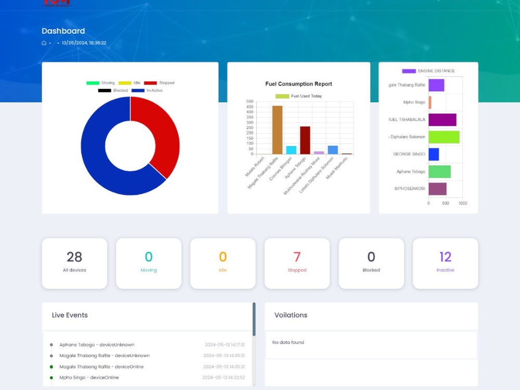Open the Blocked devices card
Screen dimensions: 520x390
(371, 263)
